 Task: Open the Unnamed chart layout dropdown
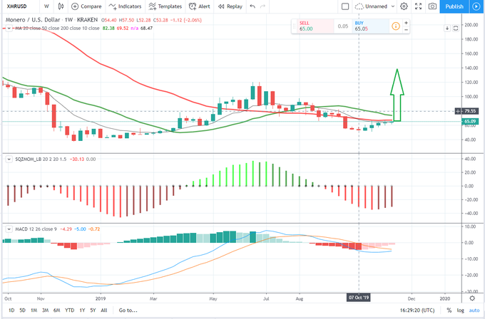coord(375,6)
